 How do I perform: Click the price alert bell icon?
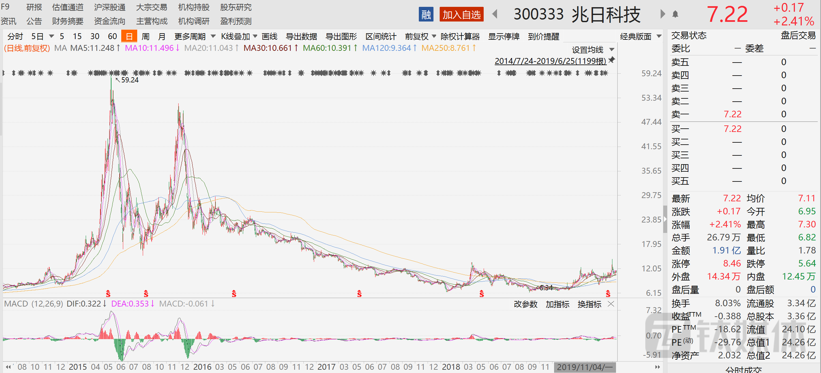(675, 14)
